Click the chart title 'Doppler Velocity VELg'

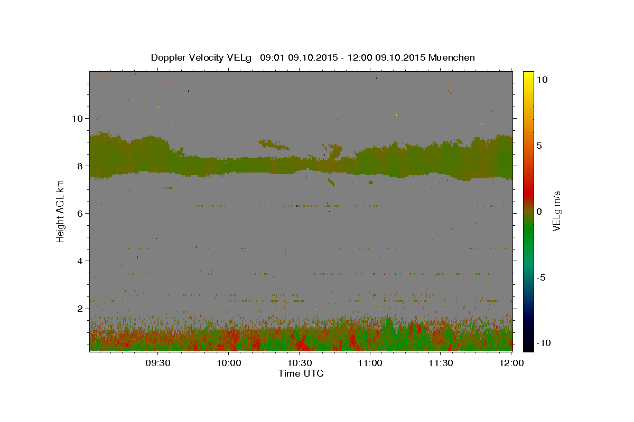tap(202, 57)
